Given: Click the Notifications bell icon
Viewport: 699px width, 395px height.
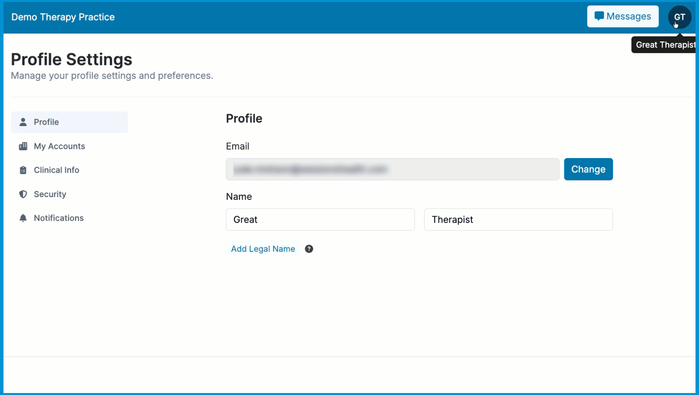Looking at the screenshot, I should 23,218.
